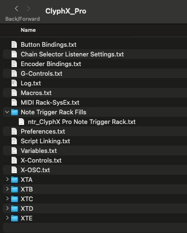Expand the XTC folder chevron

[x=7, y=198]
